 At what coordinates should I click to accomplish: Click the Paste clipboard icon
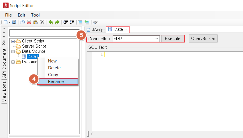(x=35, y=22)
